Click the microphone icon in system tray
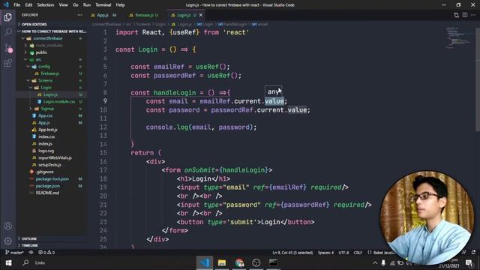480x270 pixels. [x=383, y=263]
